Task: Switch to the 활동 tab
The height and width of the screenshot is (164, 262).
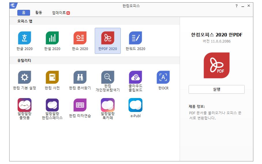Action: click(x=39, y=12)
